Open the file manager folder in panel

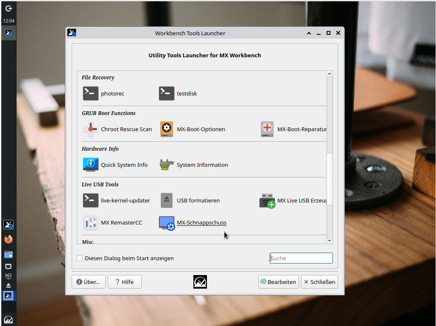(x=8, y=254)
